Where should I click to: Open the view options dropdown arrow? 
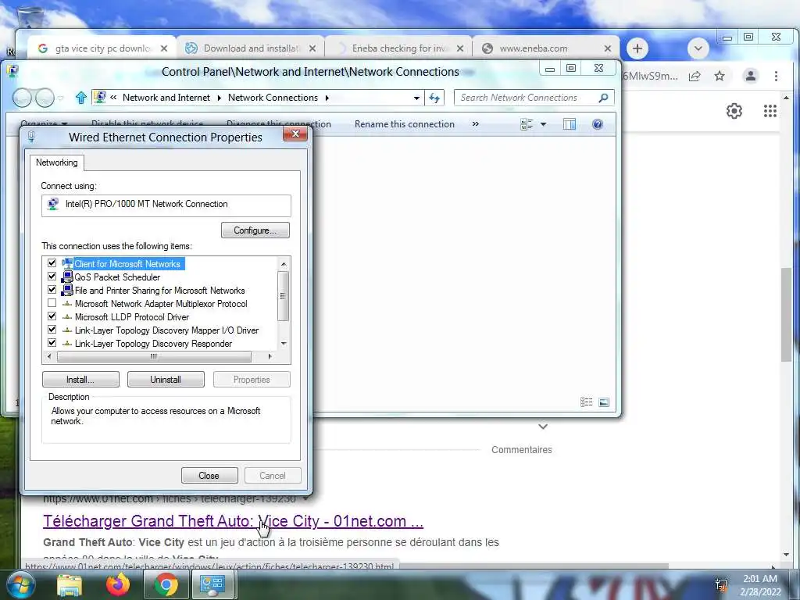pos(544,124)
